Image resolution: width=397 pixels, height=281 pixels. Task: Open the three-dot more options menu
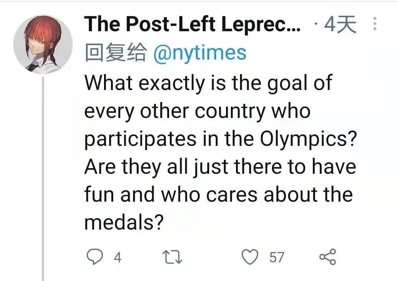coord(375,24)
